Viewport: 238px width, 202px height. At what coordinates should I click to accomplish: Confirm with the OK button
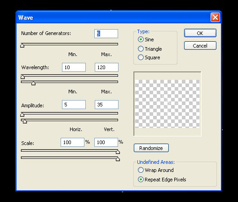[x=200, y=33]
